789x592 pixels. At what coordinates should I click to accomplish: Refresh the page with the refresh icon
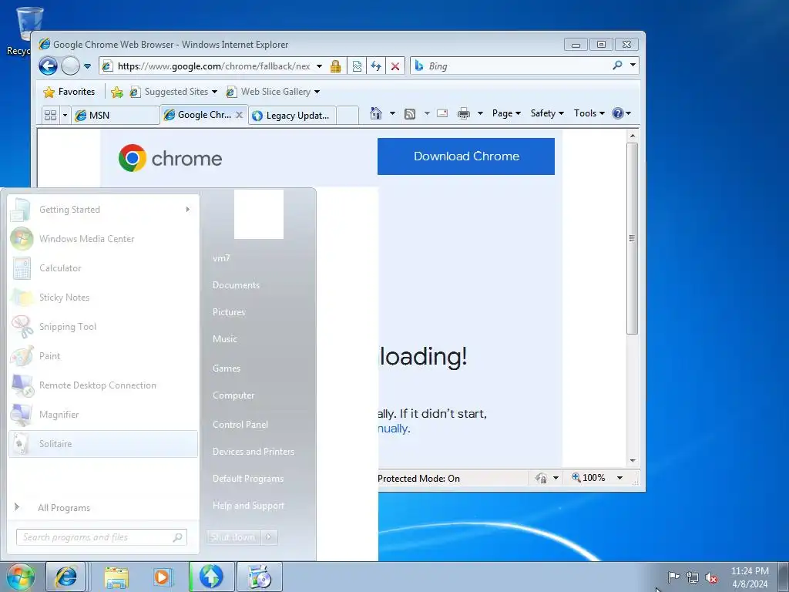click(376, 66)
